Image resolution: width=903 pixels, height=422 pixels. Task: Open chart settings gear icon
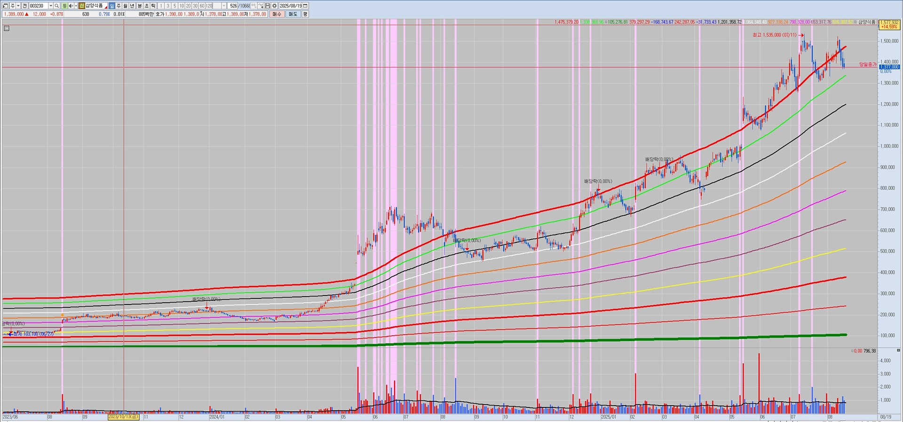(x=274, y=6)
